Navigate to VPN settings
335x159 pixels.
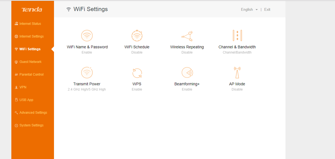coord(23,87)
